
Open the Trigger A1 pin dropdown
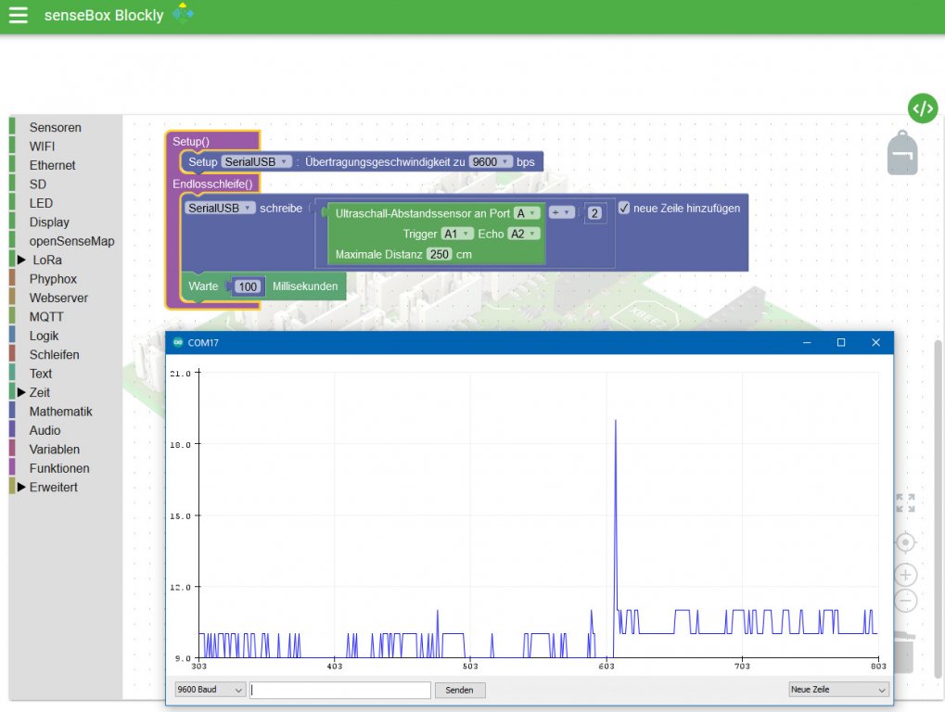[457, 234]
